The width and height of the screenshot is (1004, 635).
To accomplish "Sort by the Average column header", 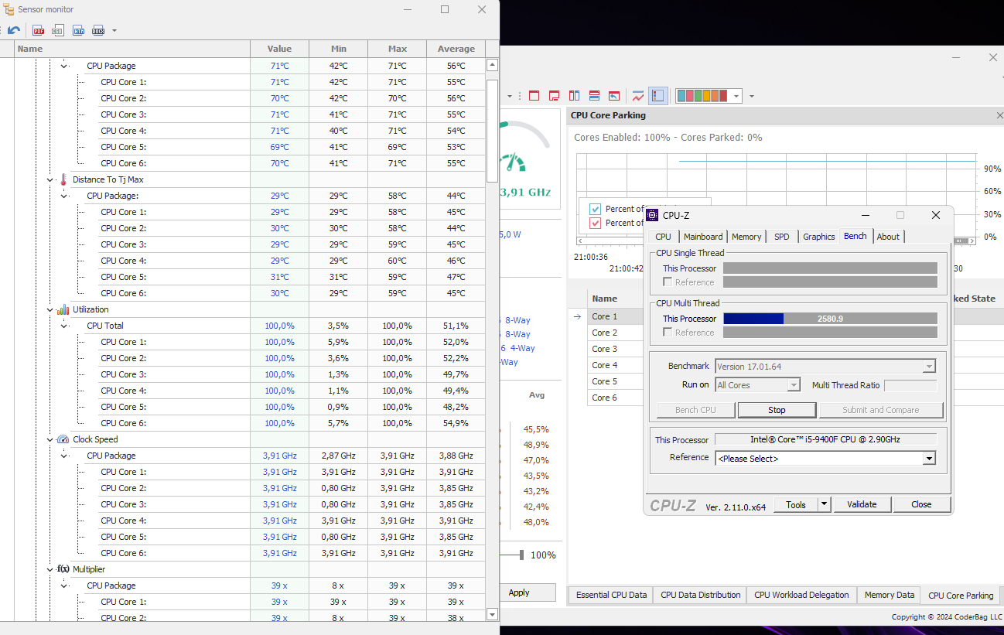I will [x=456, y=49].
